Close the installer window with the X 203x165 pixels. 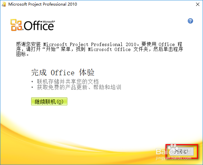click(198, 4)
